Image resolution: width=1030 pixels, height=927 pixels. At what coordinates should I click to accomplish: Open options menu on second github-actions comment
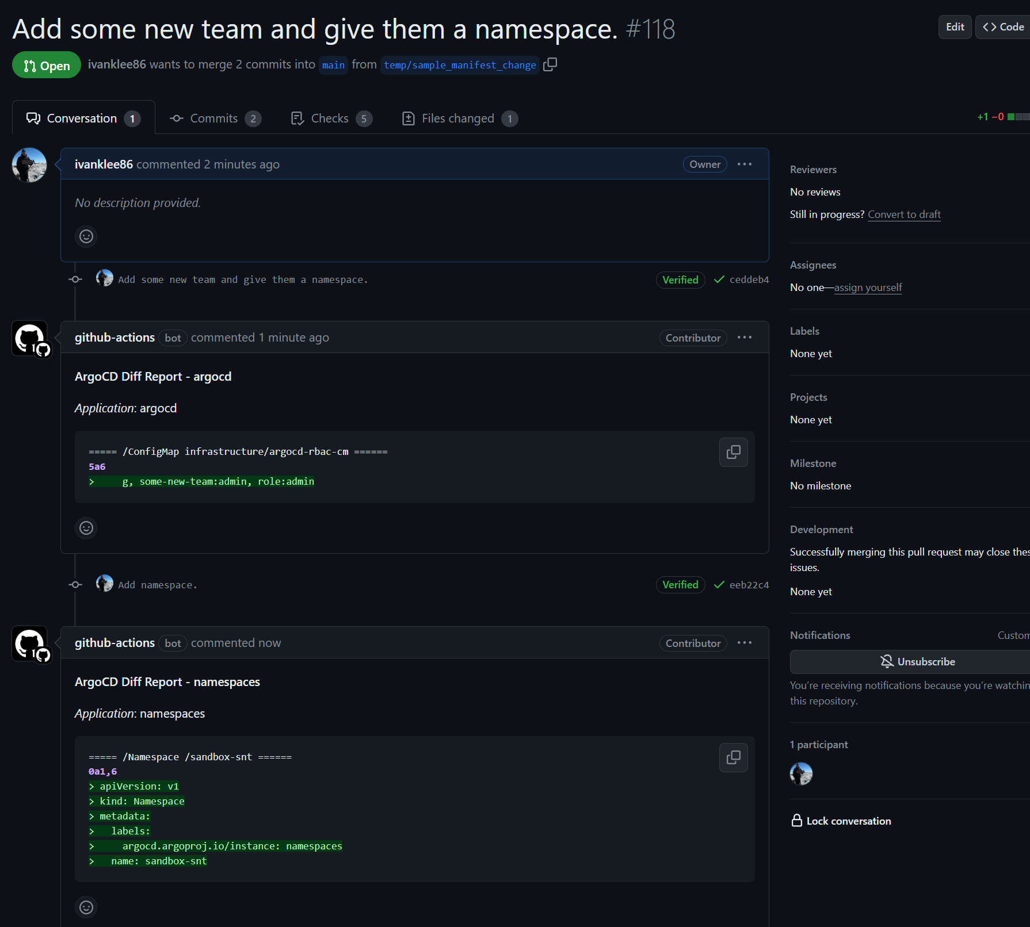(744, 643)
